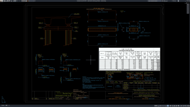Click the Save icon in Quick Access toolbar
The height and width of the screenshot is (107, 190).
click(8, 1)
